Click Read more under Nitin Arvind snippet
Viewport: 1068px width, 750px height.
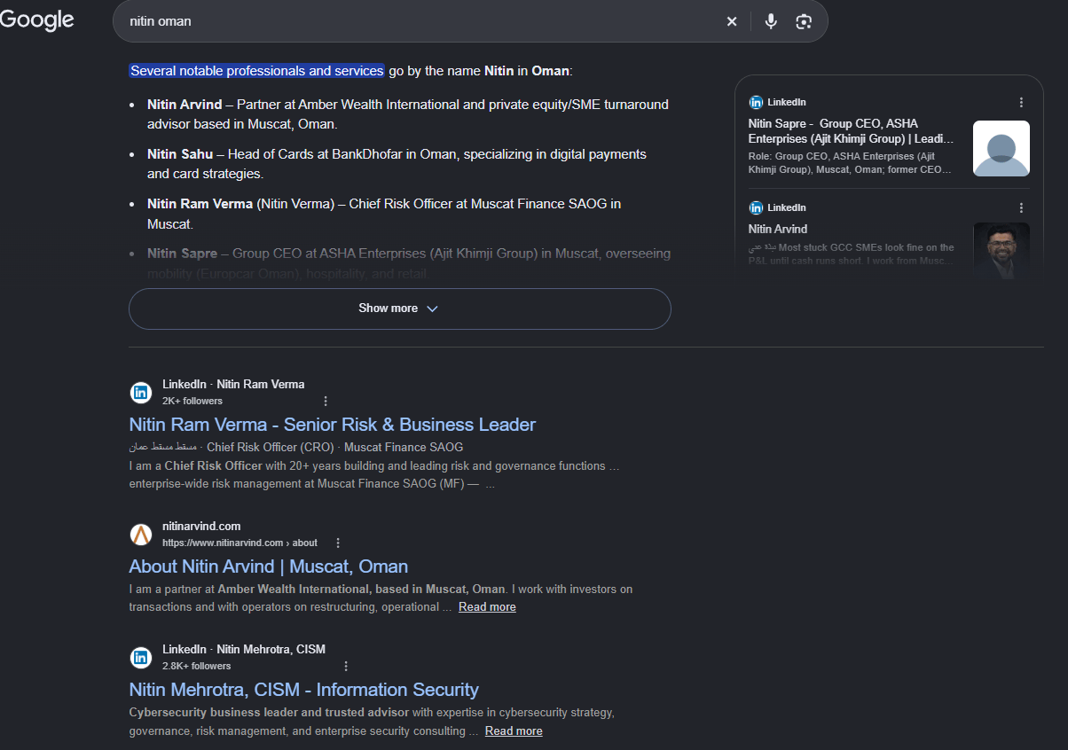coord(487,607)
